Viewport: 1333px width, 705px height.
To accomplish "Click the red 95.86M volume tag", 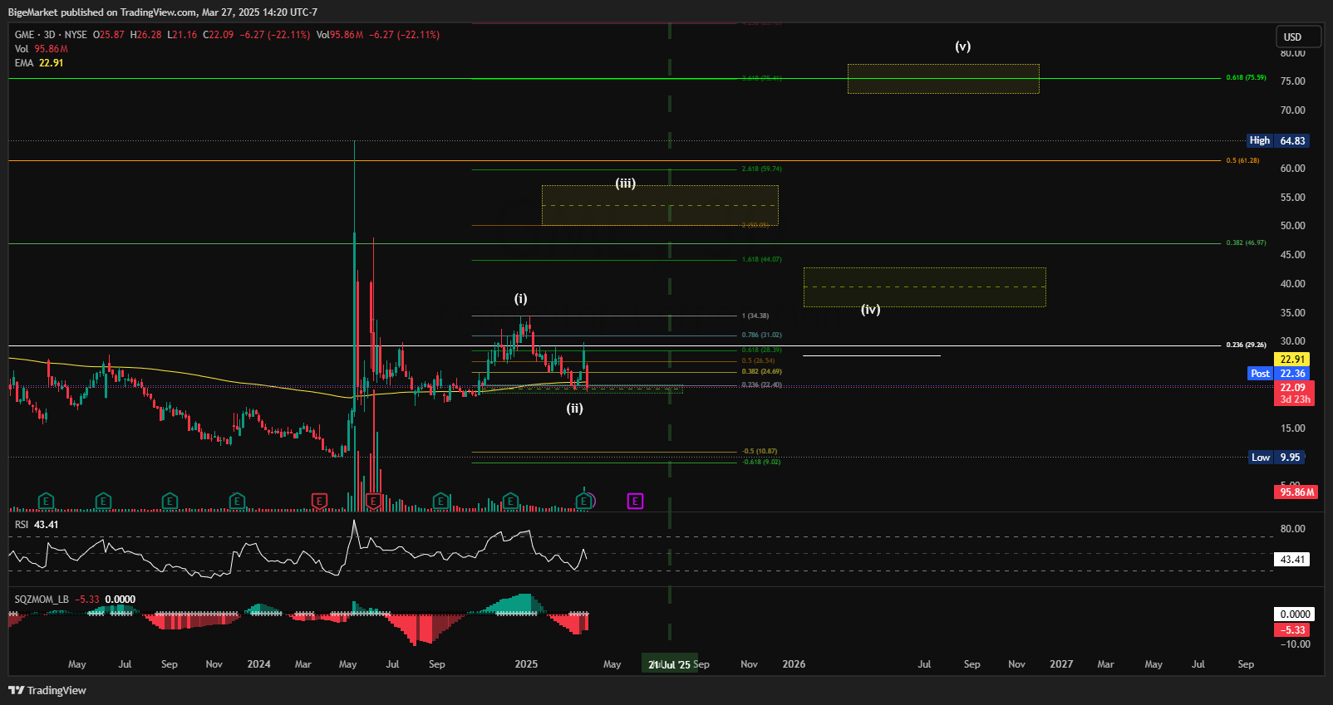I will pos(1296,492).
